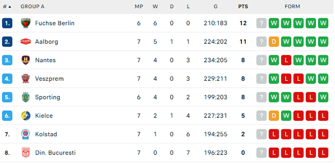Click Nantes' red loss form badge
The image size is (335, 164).
click(x=286, y=60)
